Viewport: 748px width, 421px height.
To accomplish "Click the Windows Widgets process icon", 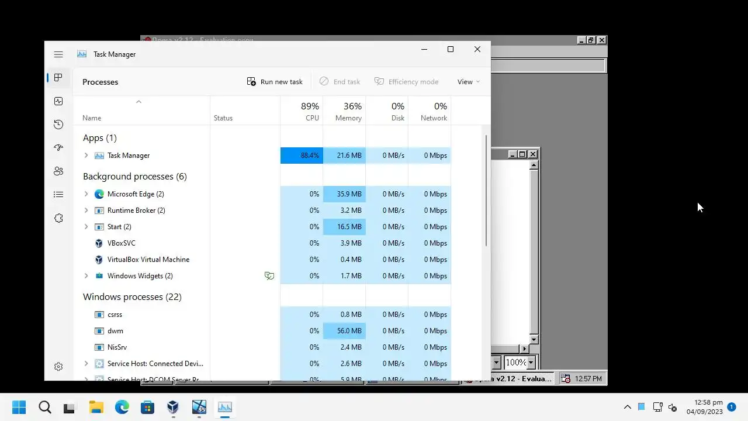I will coord(99,276).
